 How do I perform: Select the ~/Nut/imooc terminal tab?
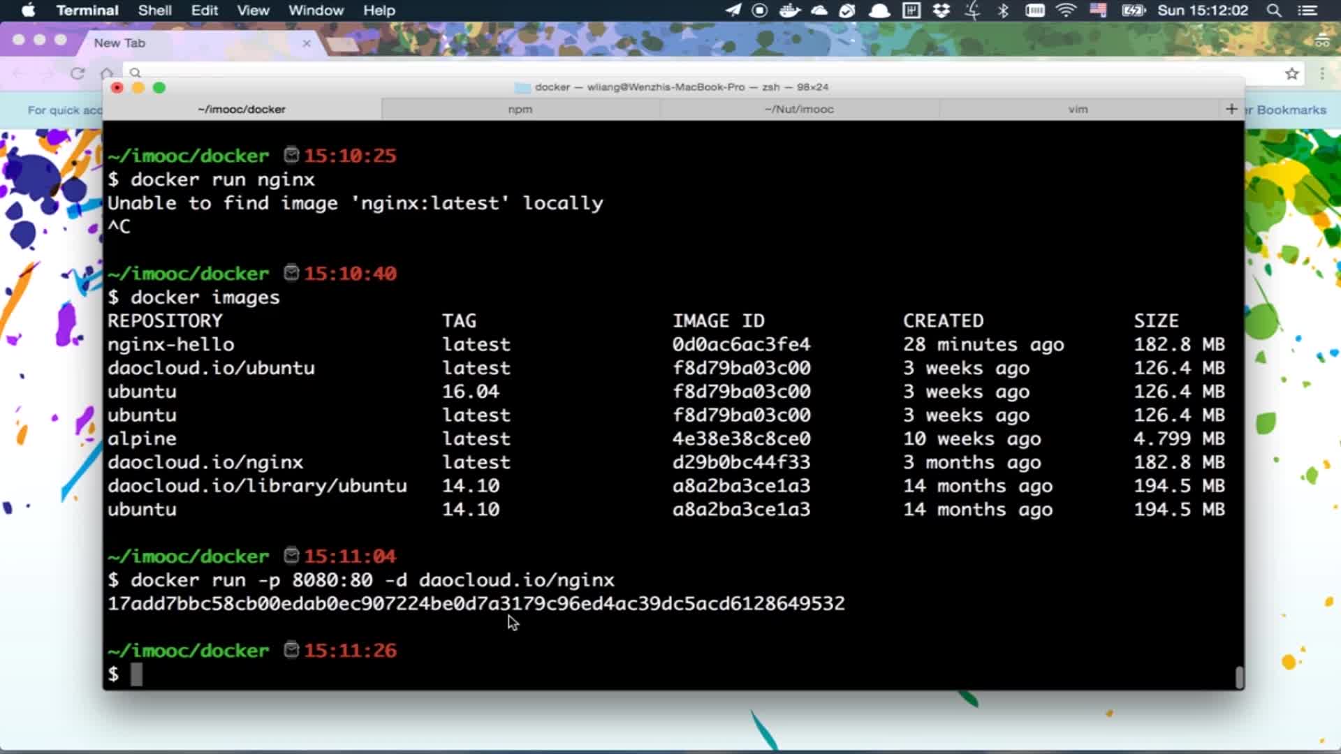798,109
